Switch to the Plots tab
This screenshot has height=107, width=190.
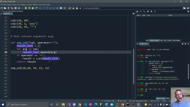[161, 40]
